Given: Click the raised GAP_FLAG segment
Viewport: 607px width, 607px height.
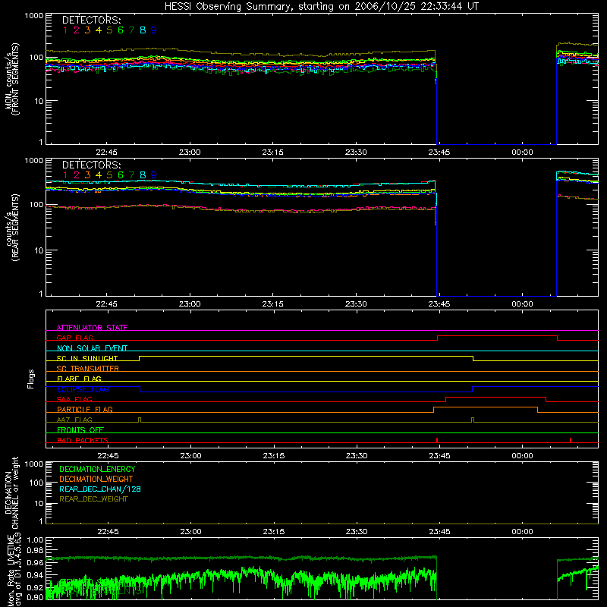Looking at the screenshot, I should 498,336.
